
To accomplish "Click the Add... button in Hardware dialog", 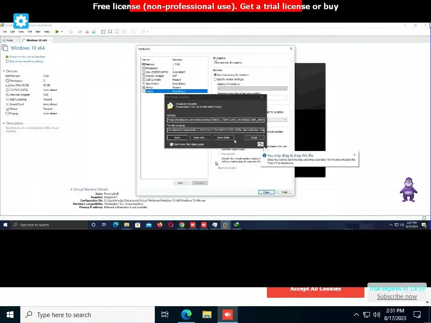I will 181,183.
